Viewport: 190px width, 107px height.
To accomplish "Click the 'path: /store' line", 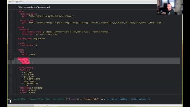I will 29,54.
